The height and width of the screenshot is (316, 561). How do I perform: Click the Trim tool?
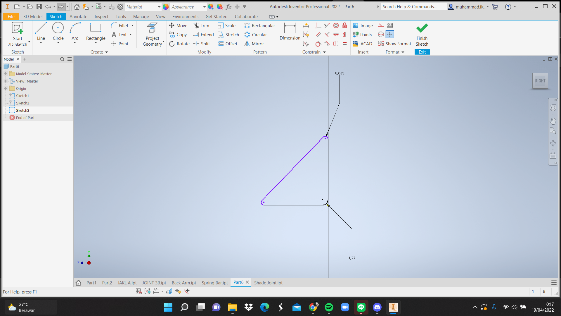(201, 26)
